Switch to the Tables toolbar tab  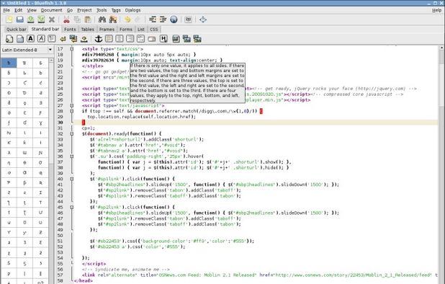pyautogui.click(x=87, y=30)
